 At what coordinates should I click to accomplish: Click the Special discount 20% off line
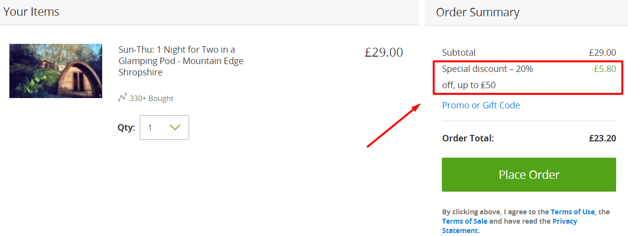click(x=488, y=77)
